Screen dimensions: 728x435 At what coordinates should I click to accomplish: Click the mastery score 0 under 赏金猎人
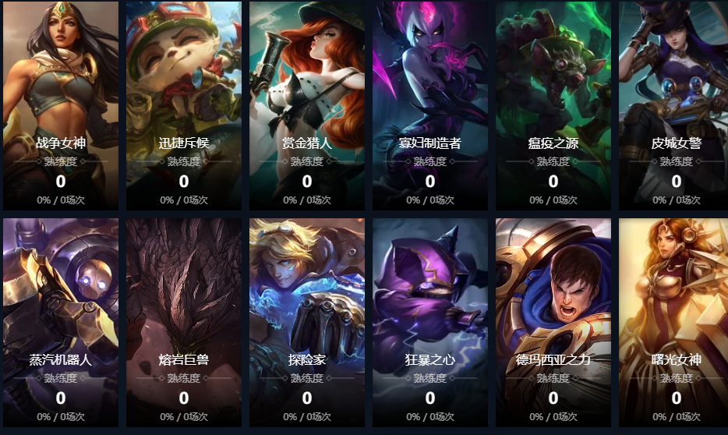tap(307, 181)
